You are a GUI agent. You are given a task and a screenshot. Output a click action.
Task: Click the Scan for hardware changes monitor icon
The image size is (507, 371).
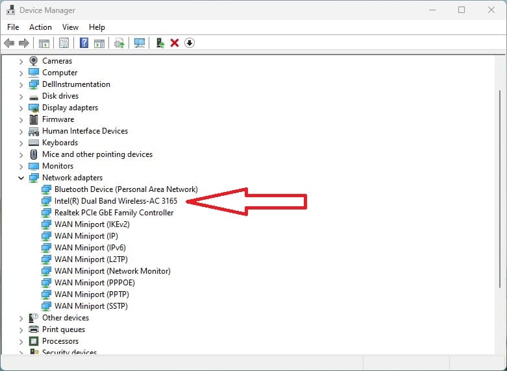pos(139,43)
